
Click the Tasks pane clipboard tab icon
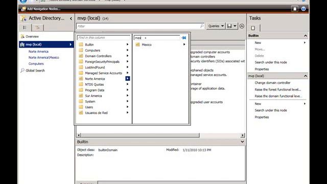tap(253, 28)
